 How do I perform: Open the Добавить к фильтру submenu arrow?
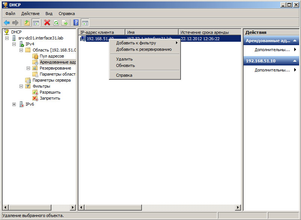pyautogui.click(x=177, y=43)
